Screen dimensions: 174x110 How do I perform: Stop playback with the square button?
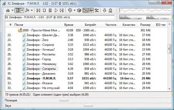point(44,11)
